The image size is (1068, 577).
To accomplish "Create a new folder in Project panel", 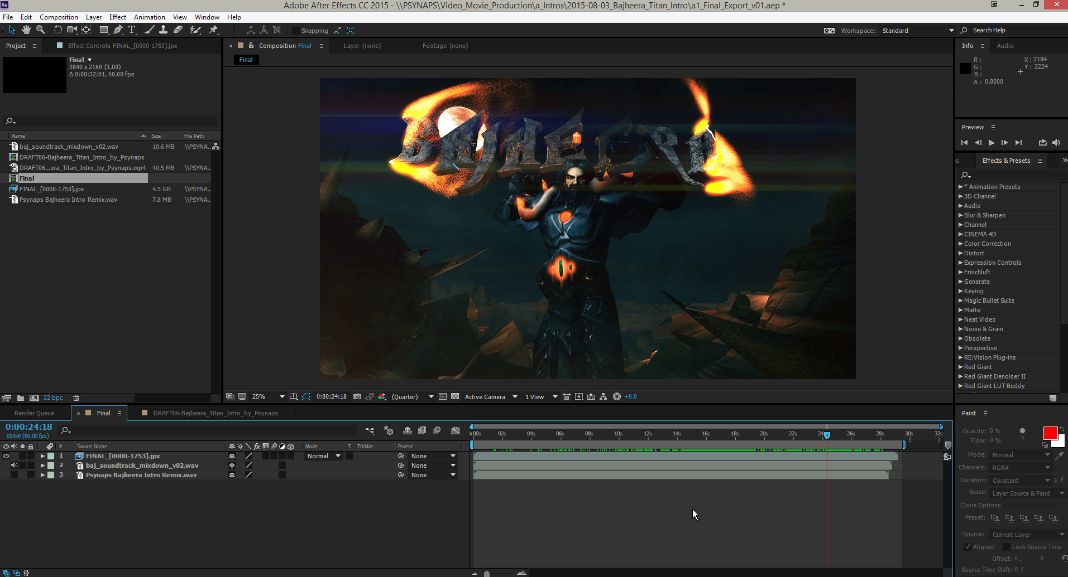I will point(21,398).
